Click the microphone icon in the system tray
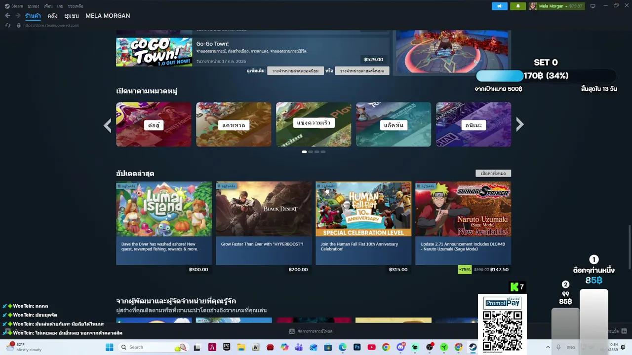 (558, 347)
